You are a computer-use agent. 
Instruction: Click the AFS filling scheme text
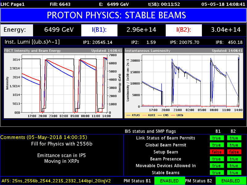pos(56,181)
